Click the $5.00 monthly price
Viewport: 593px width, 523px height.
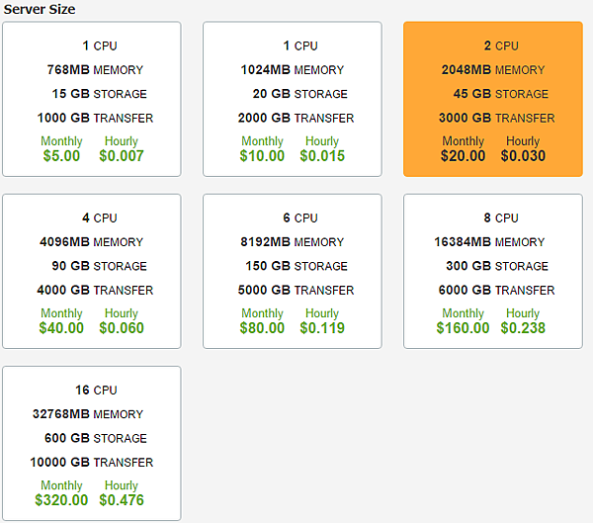[x=61, y=156]
